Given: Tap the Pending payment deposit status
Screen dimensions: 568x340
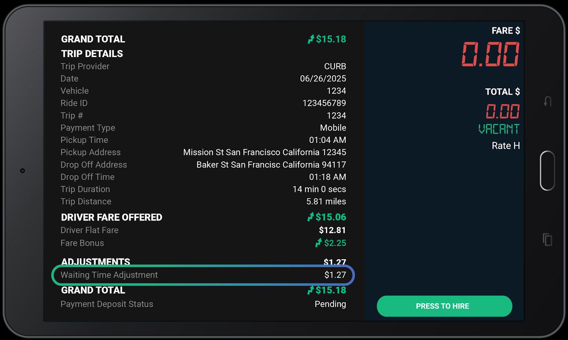Looking at the screenshot, I should pyautogui.click(x=330, y=304).
